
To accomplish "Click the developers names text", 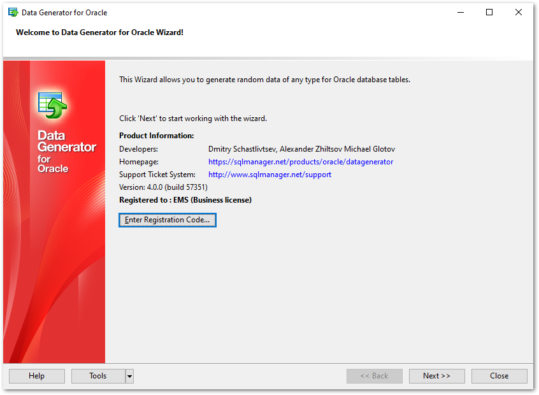I will (x=301, y=149).
